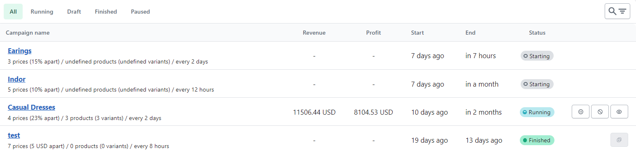Image resolution: width=636 pixels, height=153 pixels.
Task: Click the Running status badge
Action: pyautogui.click(x=537, y=112)
